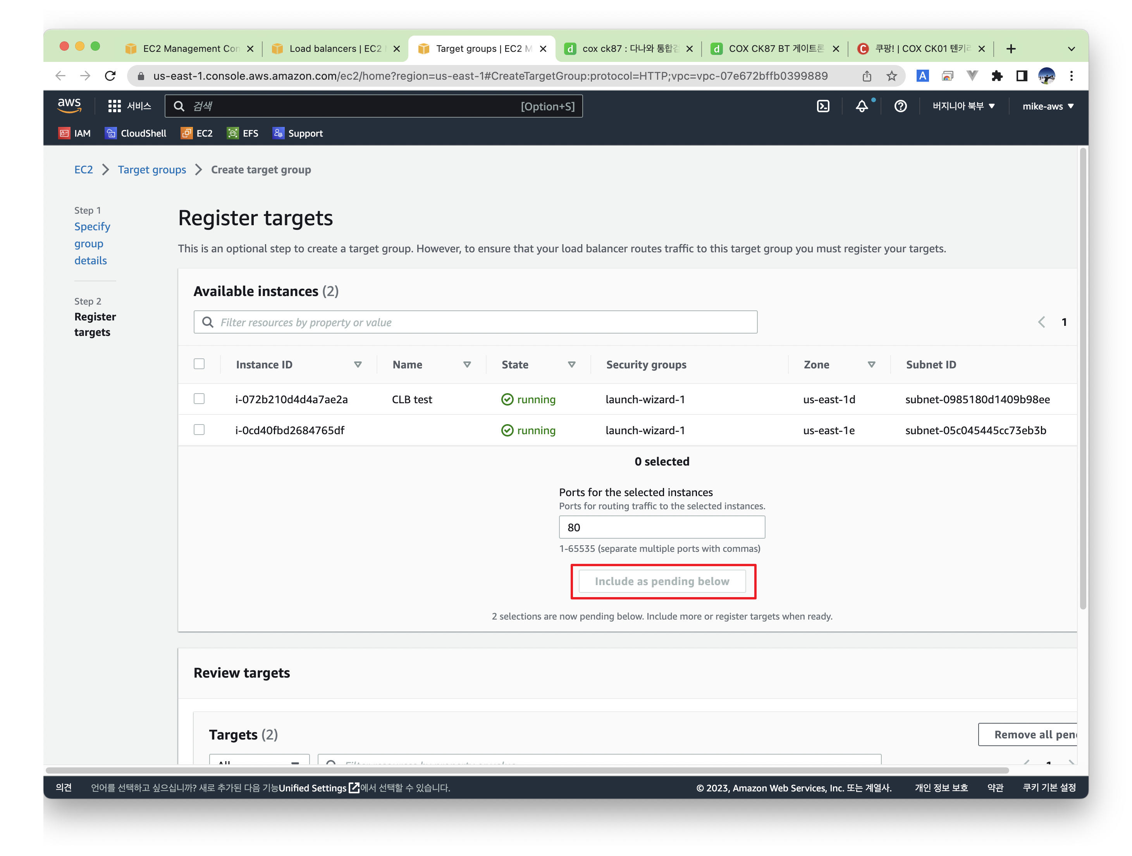Image resolution: width=1132 pixels, height=856 pixels.
Task: Click the Include as pending below button
Action: point(662,581)
